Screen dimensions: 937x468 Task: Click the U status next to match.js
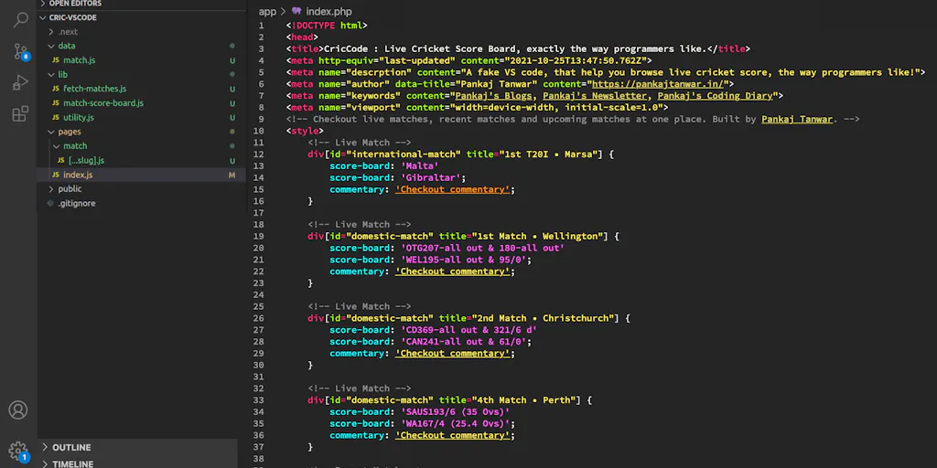coord(232,60)
